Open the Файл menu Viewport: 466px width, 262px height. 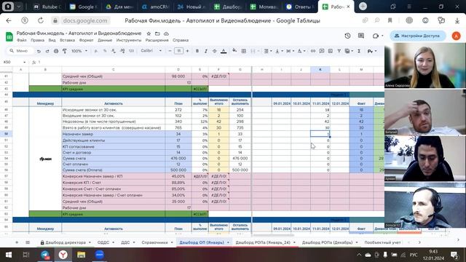[21, 40]
